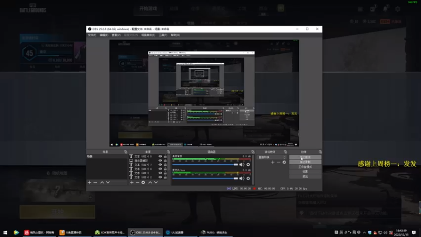
Task: Pop out the Scene Transitions dock icon
Action: coord(285,152)
